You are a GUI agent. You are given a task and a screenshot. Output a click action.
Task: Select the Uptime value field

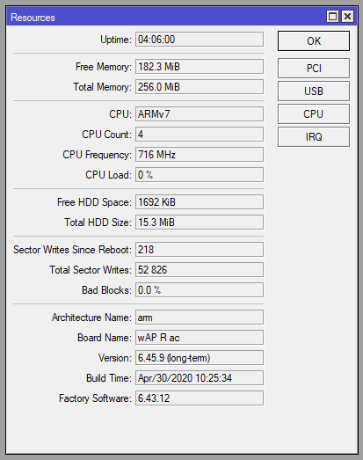[200, 40]
